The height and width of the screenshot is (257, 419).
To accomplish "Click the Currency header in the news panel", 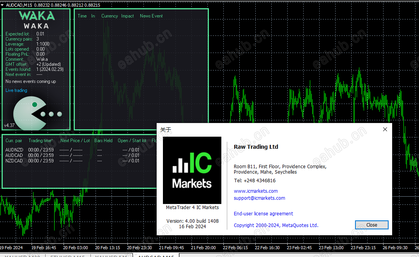I will point(110,16).
